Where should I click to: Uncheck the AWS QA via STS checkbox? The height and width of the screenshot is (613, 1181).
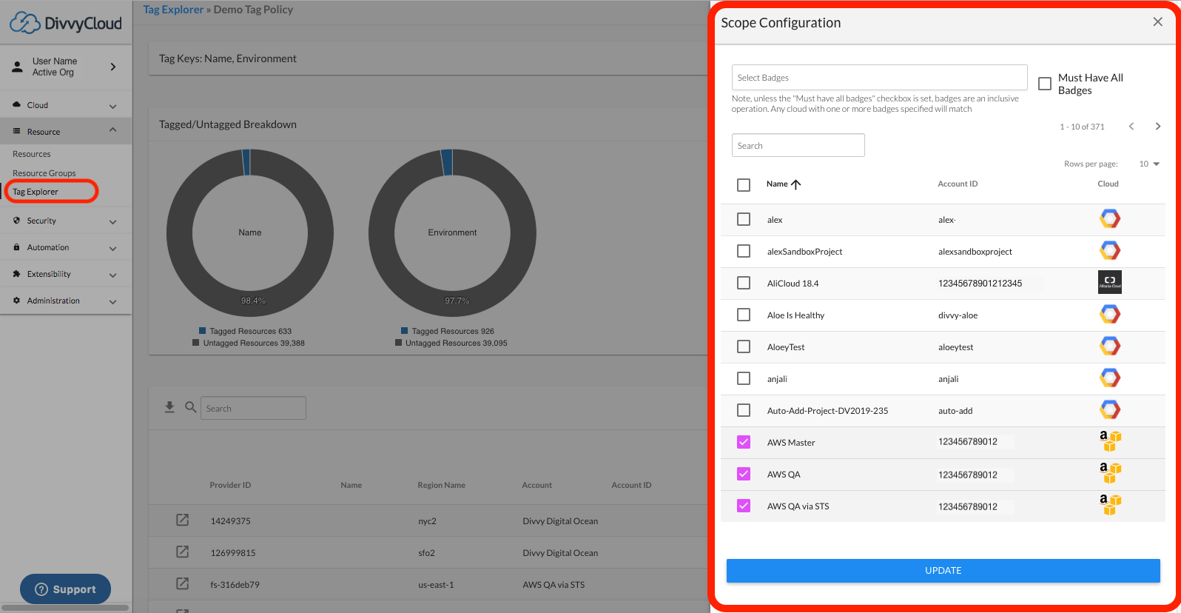pyautogui.click(x=744, y=506)
